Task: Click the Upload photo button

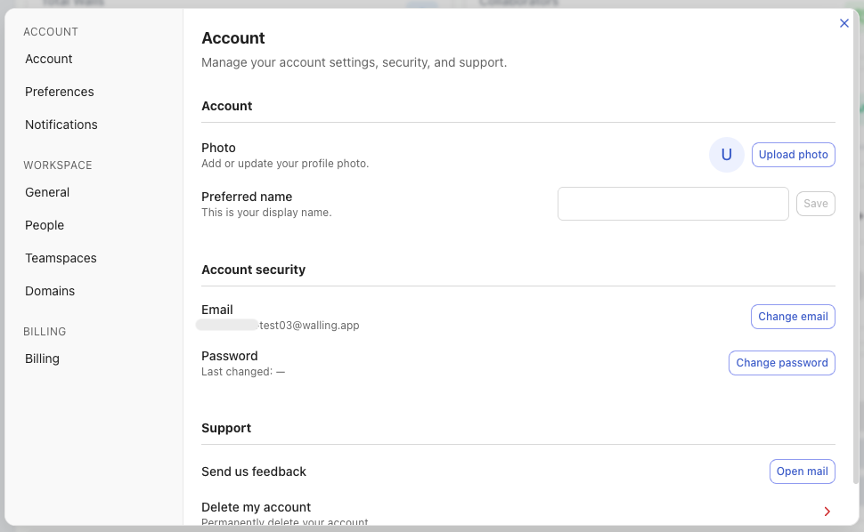Action: [794, 155]
